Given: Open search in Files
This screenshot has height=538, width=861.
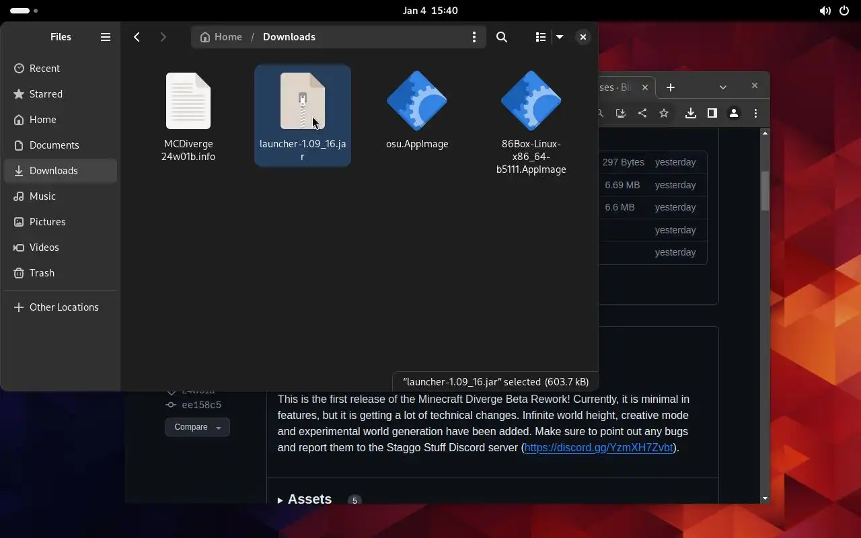Looking at the screenshot, I should 502,37.
